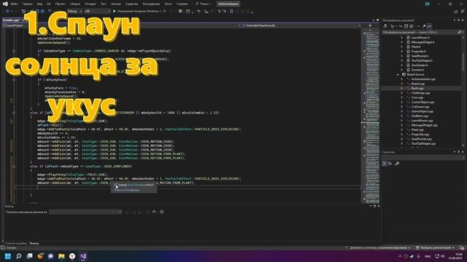Open the x86 platform dropdown
Image resolution: width=467 pixels, height=262 pixels.
coord(97,12)
